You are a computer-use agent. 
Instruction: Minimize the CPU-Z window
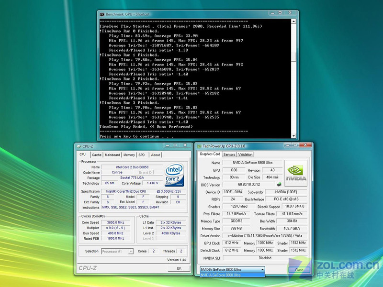click(168, 145)
